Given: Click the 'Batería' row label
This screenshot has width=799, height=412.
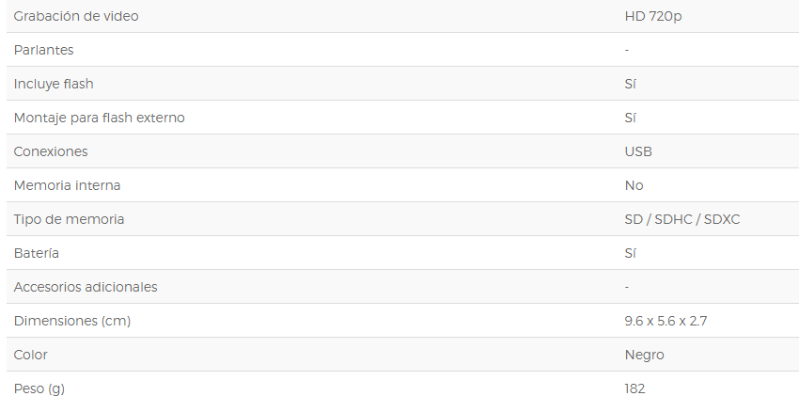Looking at the screenshot, I should (x=36, y=253).
